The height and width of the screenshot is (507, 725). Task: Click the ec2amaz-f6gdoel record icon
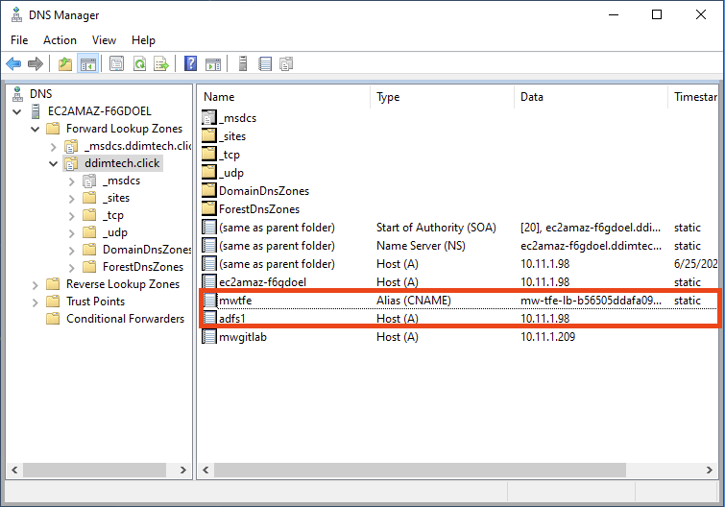click(209, 282)
